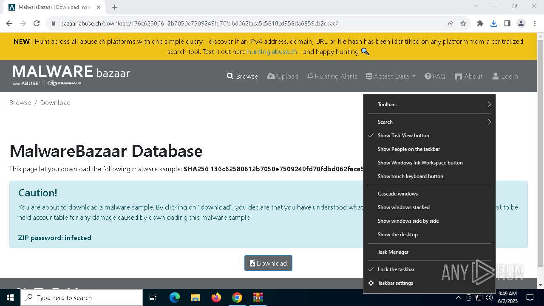Open a new browser tab
The width and height of the screenshot is (544, 306).
pos(115,7)
